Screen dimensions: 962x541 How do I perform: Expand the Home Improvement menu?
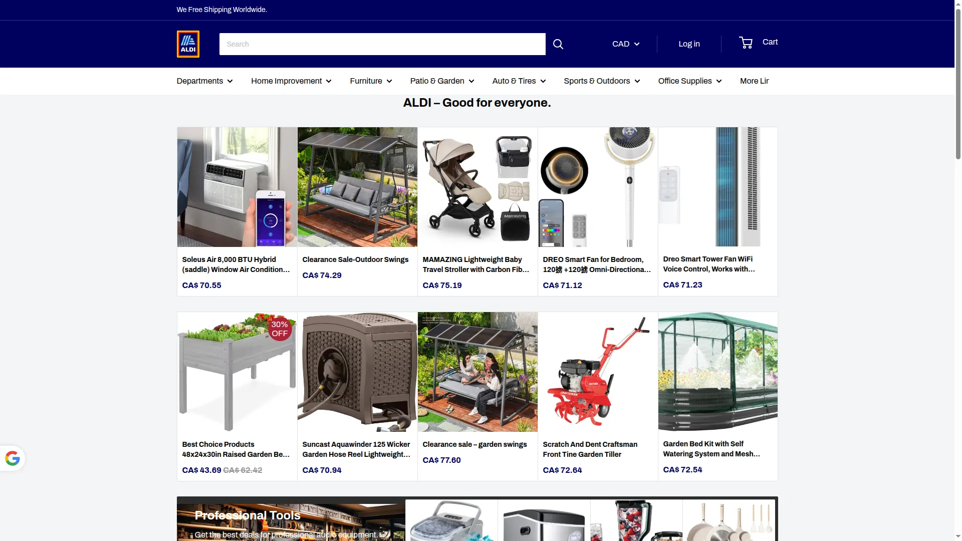pyautogui.click(x=291, y=81)
